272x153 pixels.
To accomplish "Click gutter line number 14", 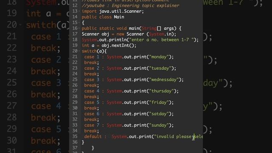I will point(75,17).
